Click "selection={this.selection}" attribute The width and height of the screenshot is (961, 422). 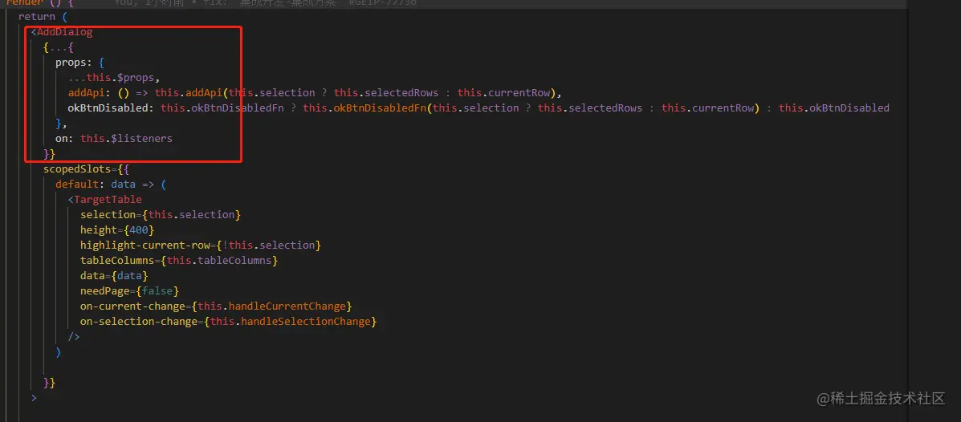(x=161, y=215)
